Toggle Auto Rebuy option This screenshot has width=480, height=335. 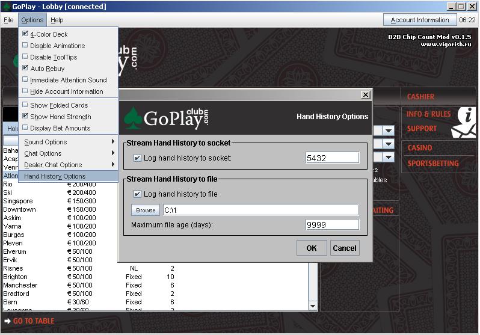click(25, 68)
